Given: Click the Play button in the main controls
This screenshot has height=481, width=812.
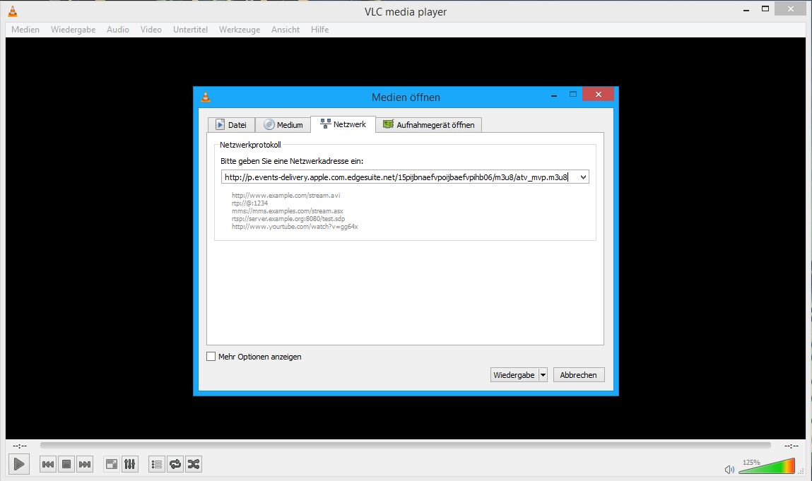Looking at the screenshot, I should 18,464.
